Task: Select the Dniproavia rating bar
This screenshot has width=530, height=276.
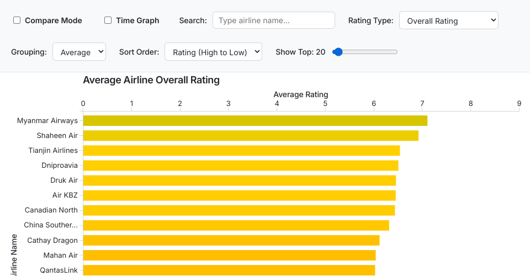Action: pyautogui.click(x=240, y=165)
